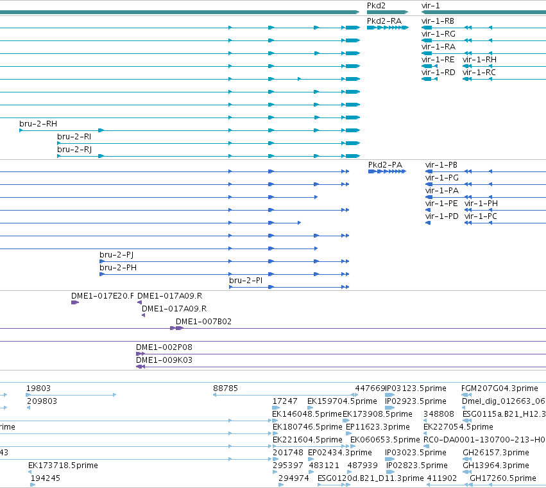546x488 pixels.
Task: Select the IP03023.5prime label
Action: pyautogui.click(x=416, y=453)
